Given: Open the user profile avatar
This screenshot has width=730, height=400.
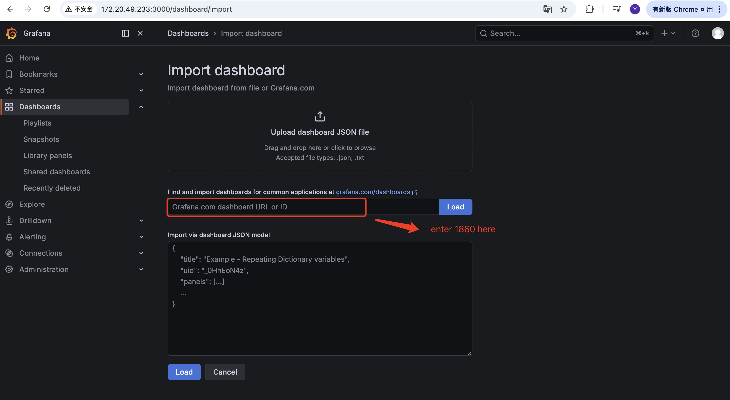Looking at the screenshot, I should (x=718, y=33).
